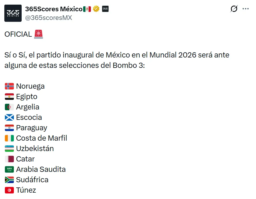Open the Grok explain-post icon
The width and height of the screenshot is (256, 199).
tap(234, 9)
